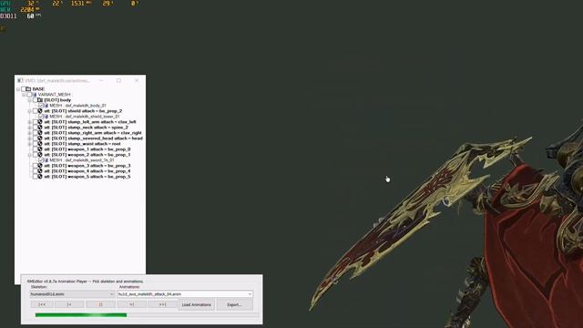Click the slot icon for weapon_5
583x328 pixels.
pyautogui.click(x=40, y=176)
